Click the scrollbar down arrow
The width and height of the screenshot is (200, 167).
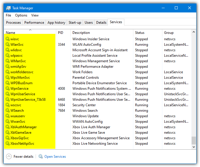point(194,147)
